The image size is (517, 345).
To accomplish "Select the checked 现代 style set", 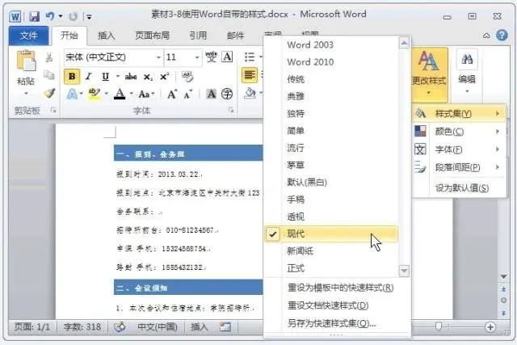I will 331,234.
